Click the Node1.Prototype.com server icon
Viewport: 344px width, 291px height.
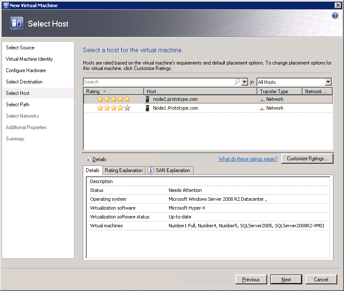click(147, 108)
